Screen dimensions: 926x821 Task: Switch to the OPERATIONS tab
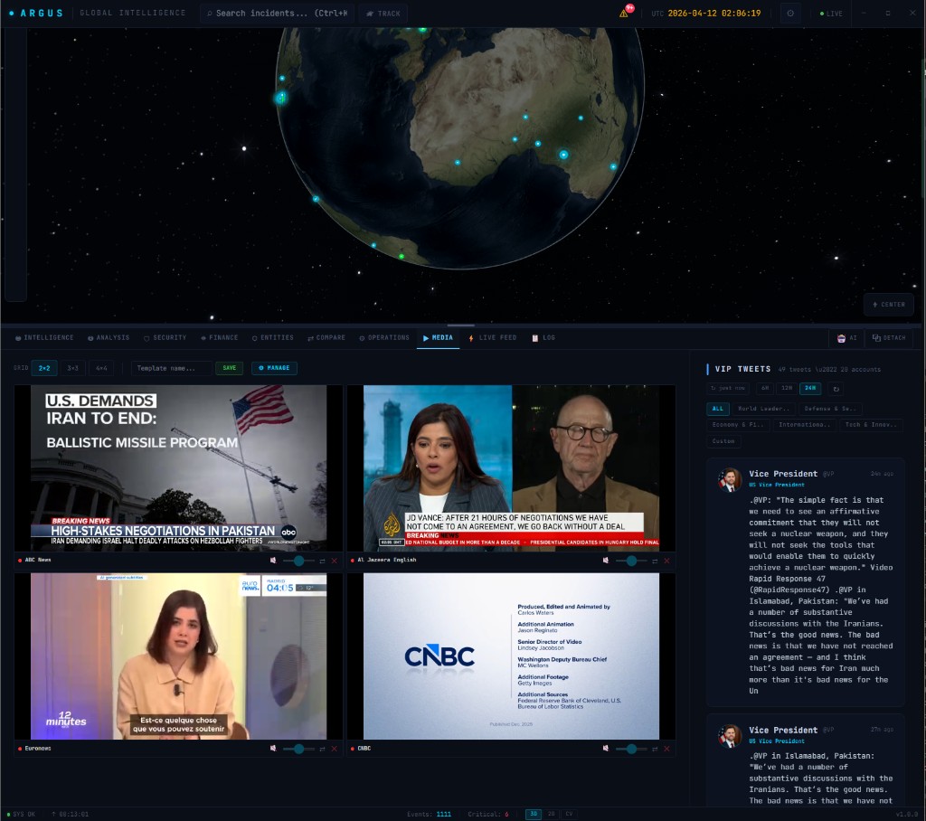click(x=383, y=338)
